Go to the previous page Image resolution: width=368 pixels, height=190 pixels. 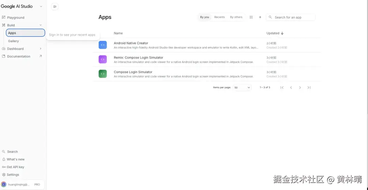(291, 88)
